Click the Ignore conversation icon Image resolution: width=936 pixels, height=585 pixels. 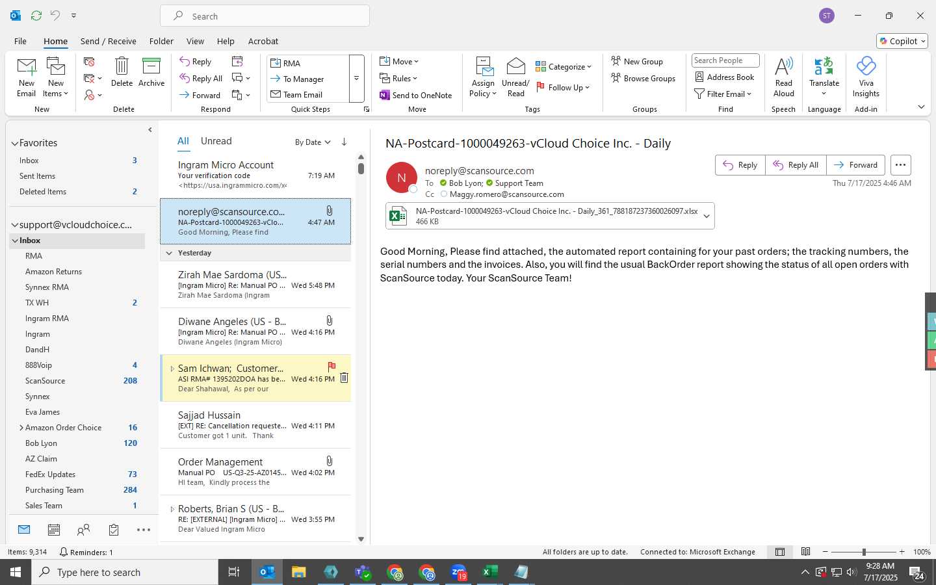tap(89, 62)
